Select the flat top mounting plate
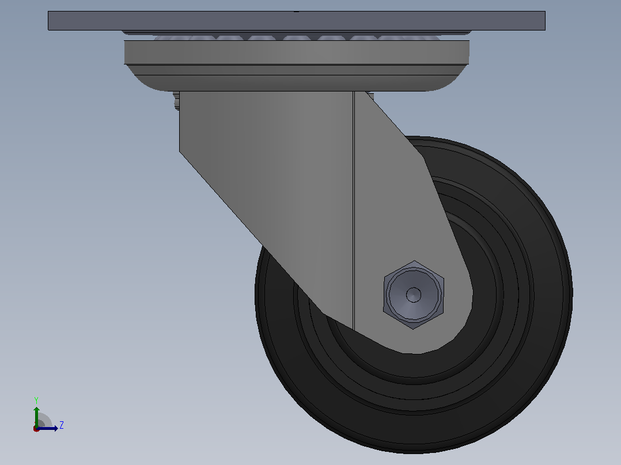This screenshot has width=621, height=465. [296, 21]
